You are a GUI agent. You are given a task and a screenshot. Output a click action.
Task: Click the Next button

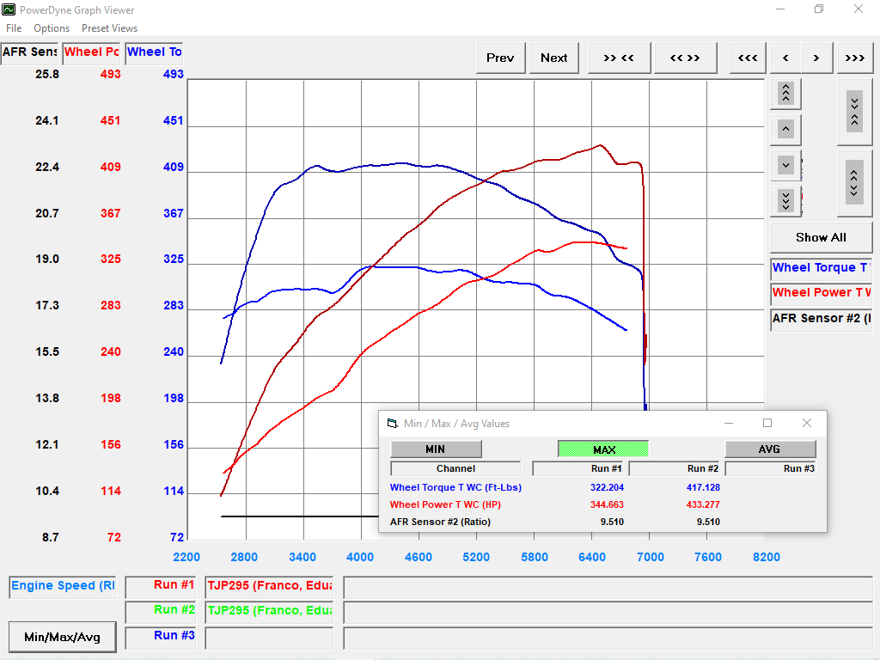pos(554,58)
